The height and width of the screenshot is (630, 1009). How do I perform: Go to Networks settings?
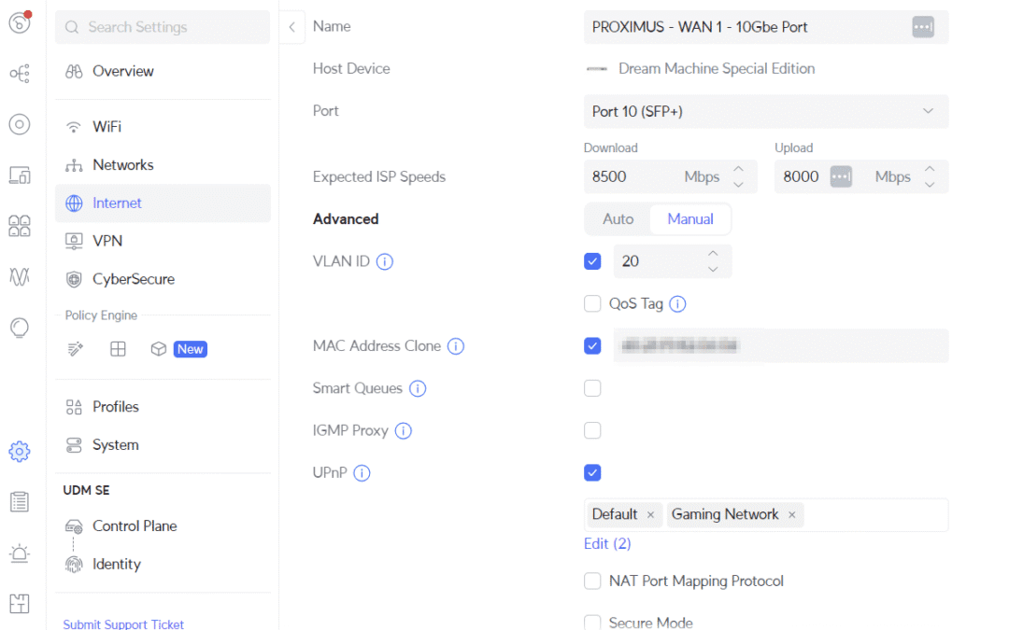tap(163, 164)
